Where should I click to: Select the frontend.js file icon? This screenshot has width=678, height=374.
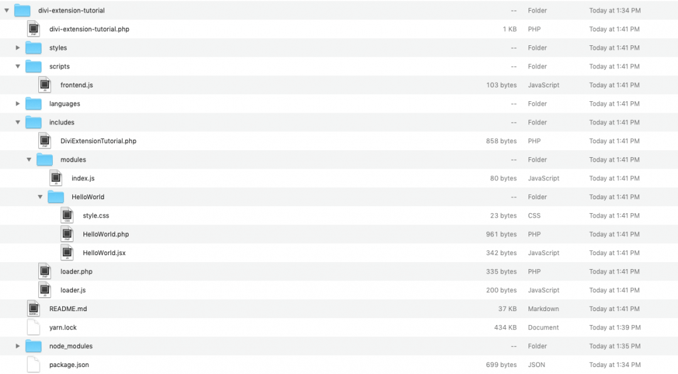pyautogui.click(x=45, y=85)
